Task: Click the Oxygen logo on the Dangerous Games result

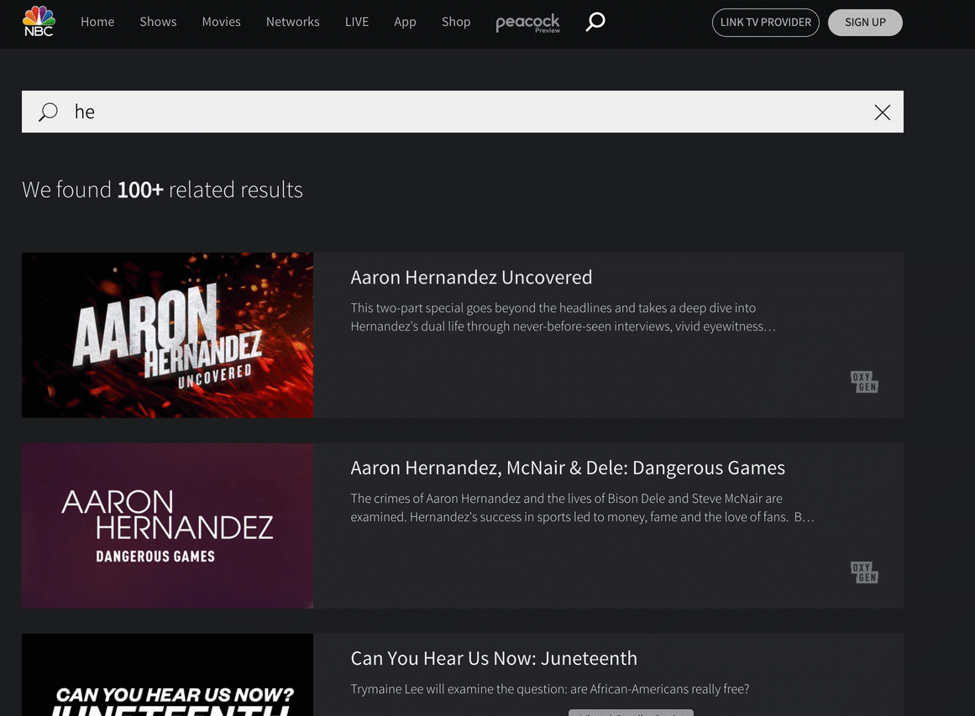Action: click(x=864, y=572)
